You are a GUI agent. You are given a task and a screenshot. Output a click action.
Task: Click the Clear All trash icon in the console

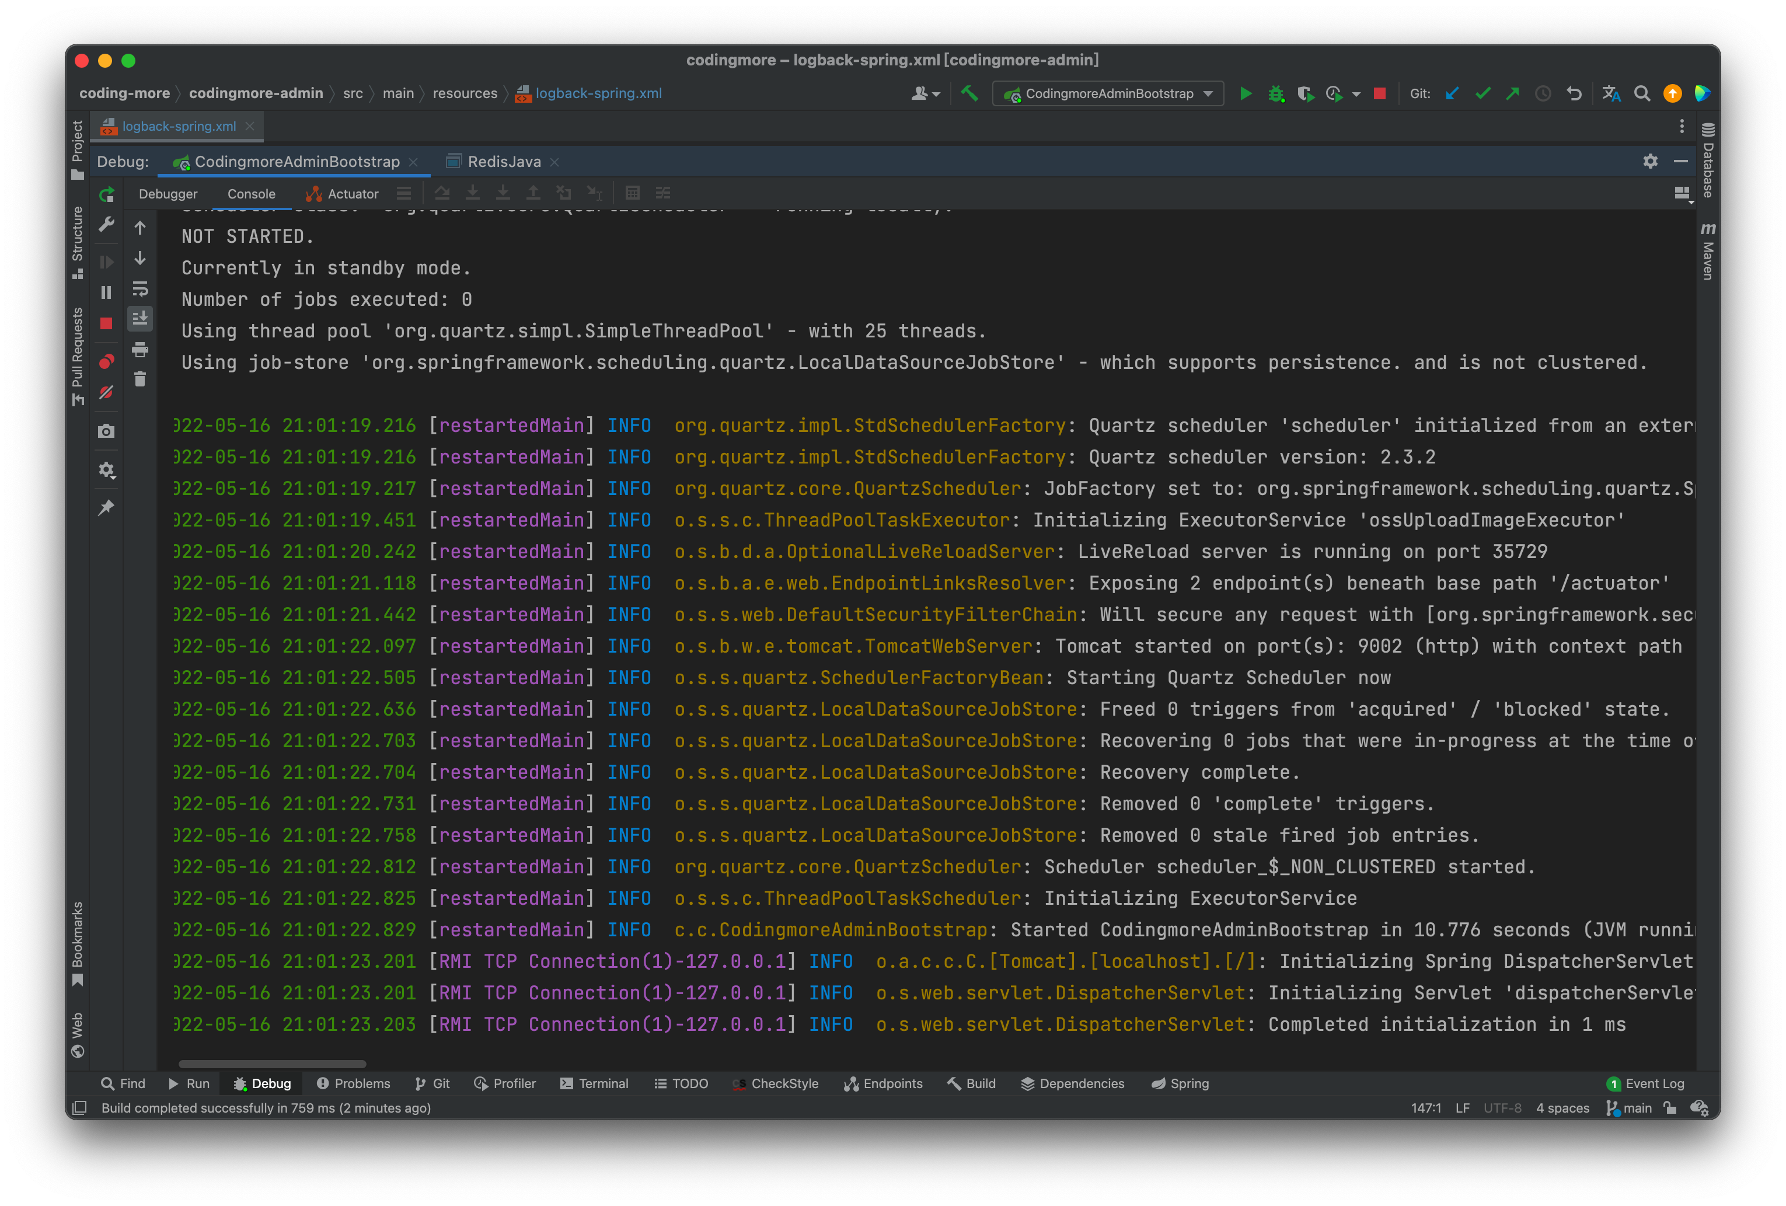(x=140, y=379)
